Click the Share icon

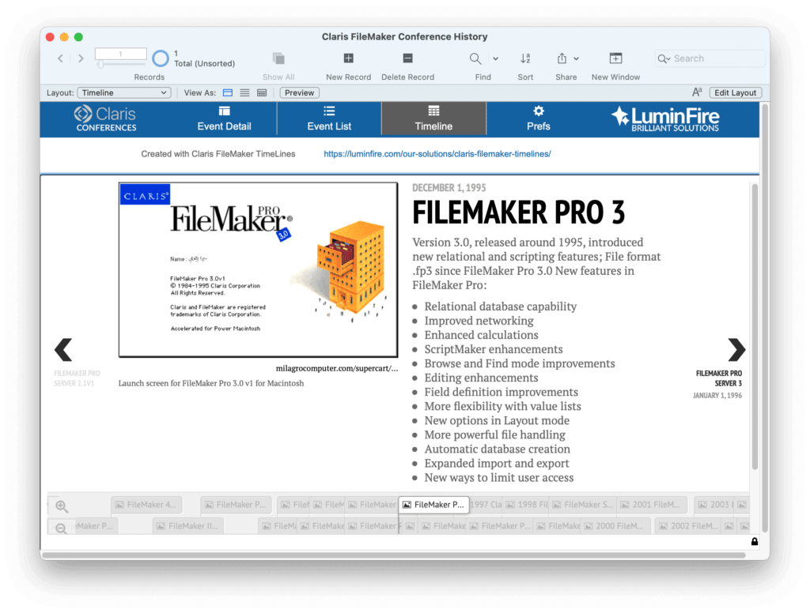[562, 58]
